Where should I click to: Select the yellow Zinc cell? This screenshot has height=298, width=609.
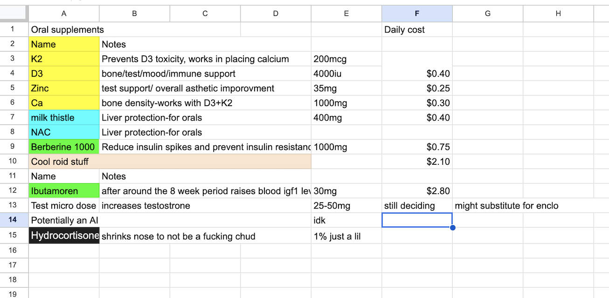point(64,88)
